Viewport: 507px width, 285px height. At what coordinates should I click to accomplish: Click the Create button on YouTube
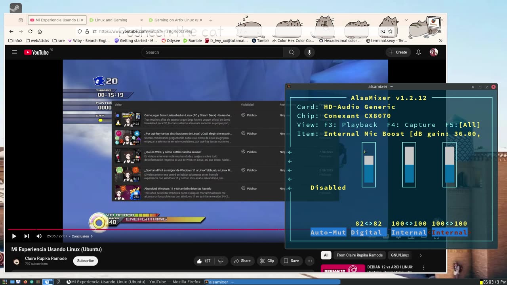pyautogui.click(x=398, y=52)
